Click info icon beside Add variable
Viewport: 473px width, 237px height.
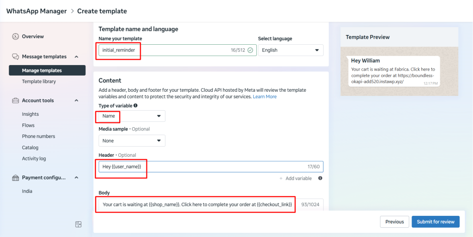click(x=320, y=178)
